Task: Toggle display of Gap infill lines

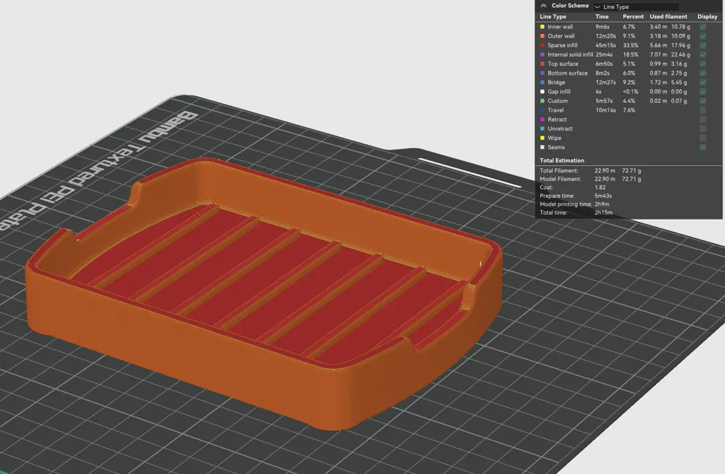Action: [703, 91]
